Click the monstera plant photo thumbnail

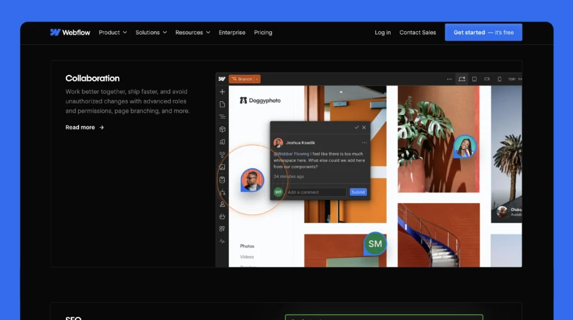click(x=439, y=139)
